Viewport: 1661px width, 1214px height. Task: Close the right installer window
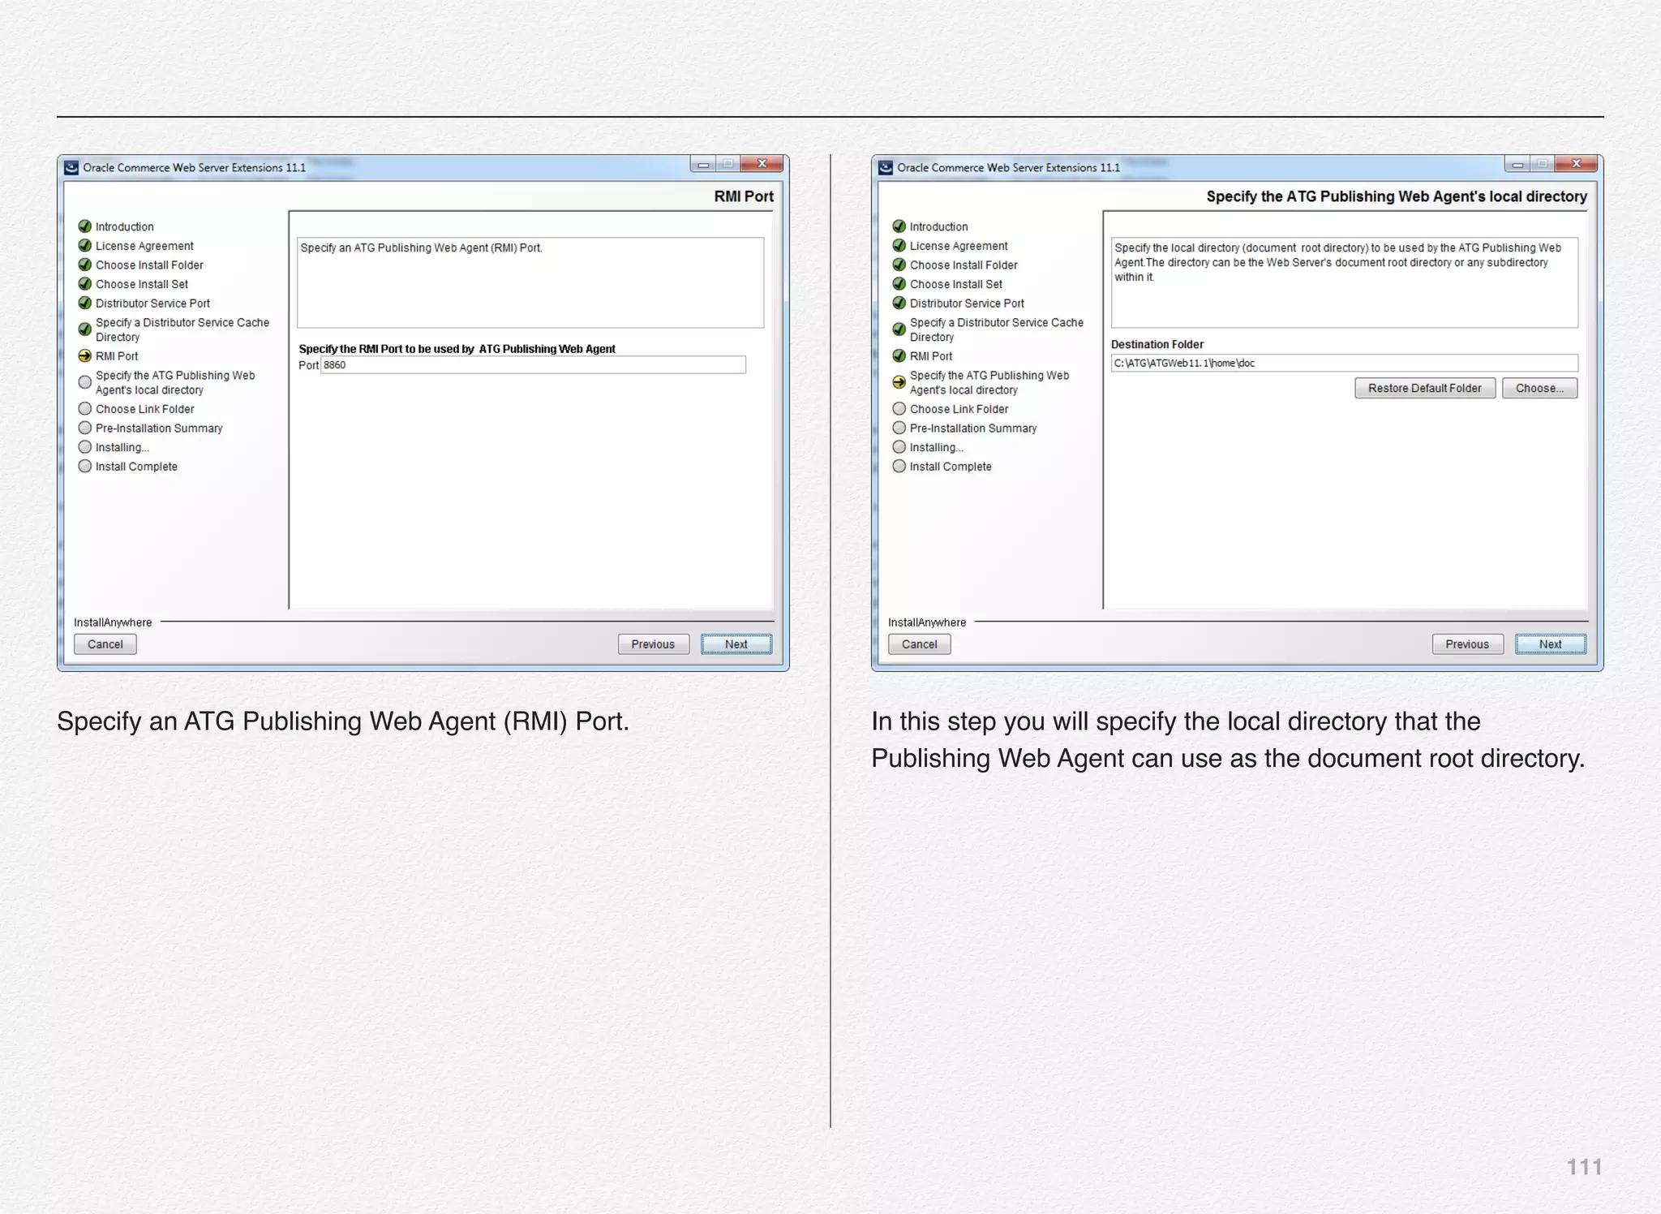pyautogui.click(x=1576, y=164)
